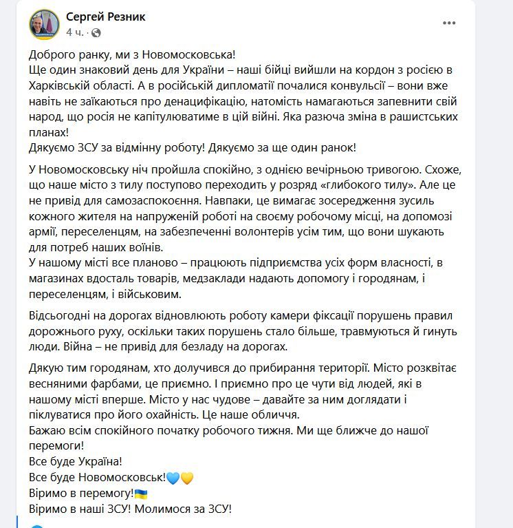Screen dimensions: 513x528
Task: Click the Ukrainian flag emoji
Action: [141, 494]
